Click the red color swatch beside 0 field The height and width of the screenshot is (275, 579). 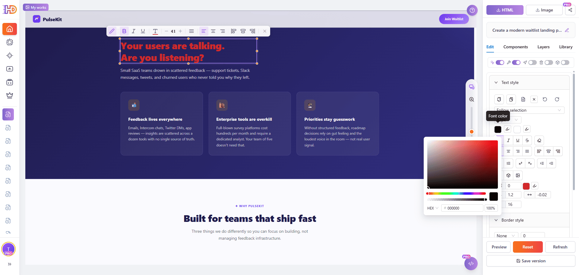click(x=526, y=186)
